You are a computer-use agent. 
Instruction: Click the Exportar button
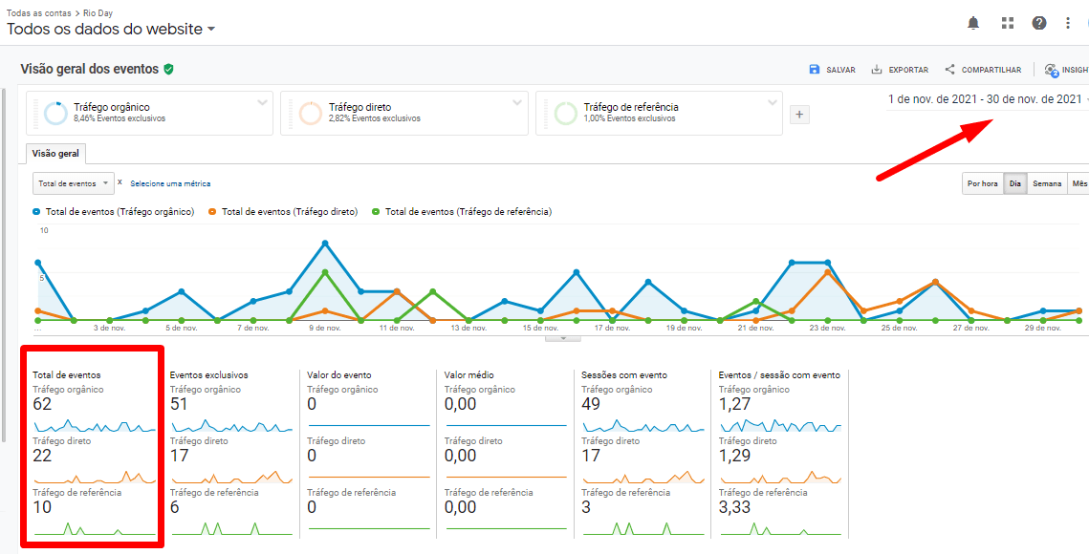point(899,70)
